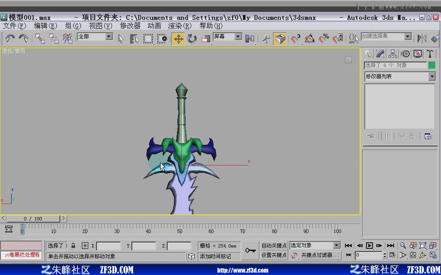The height and width of the screenshot is (275, 441).
Task: Click the Undo arrow icon
Action: (x=10, y=38)
